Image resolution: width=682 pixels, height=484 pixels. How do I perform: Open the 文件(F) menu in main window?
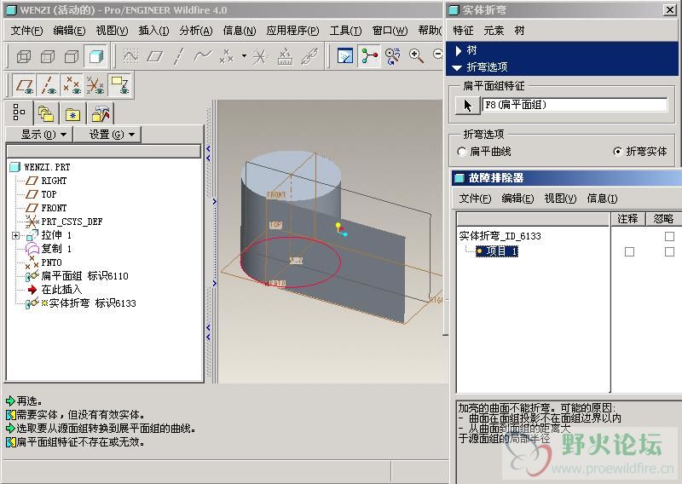click(26, 31)
